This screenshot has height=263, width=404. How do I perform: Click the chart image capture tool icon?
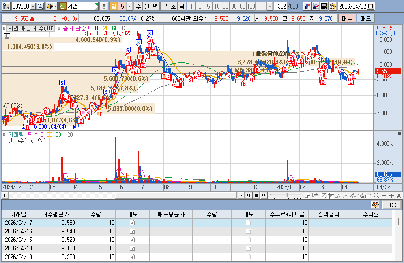coord(368,196)
